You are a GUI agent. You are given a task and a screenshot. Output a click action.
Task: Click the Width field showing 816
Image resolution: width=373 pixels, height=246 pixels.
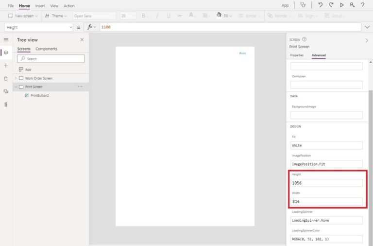pyautogui.click(x=326, y=201)
